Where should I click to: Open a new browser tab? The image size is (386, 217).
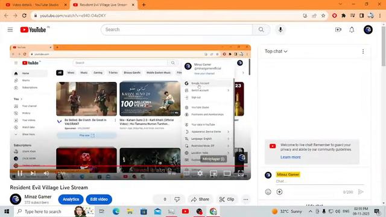144,5
